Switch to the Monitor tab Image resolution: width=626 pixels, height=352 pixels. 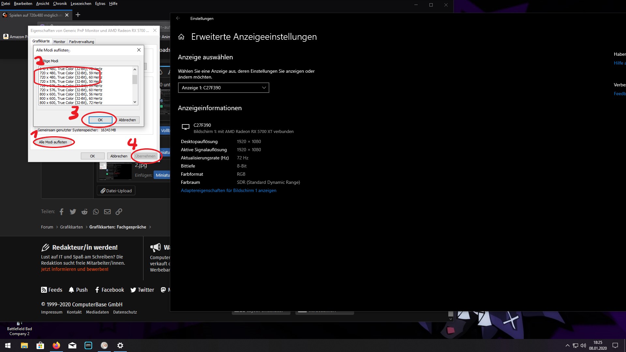tap(59, 42)
